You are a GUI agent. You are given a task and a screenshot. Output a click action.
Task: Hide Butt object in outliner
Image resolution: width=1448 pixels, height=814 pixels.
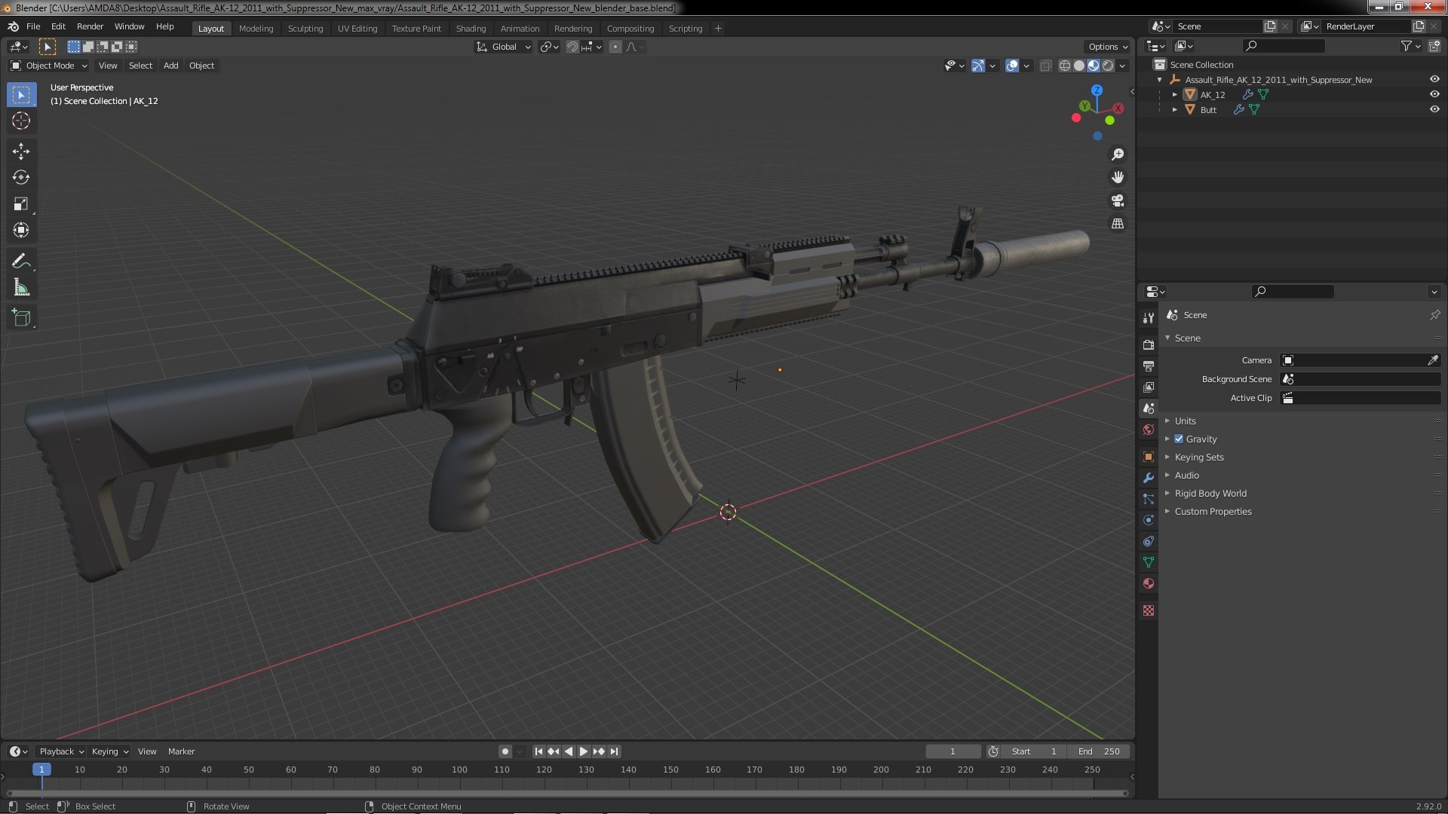pos(1434,109)
